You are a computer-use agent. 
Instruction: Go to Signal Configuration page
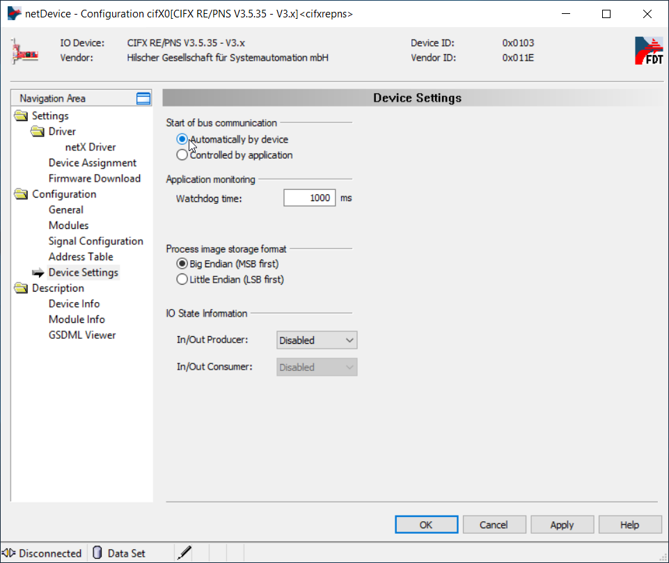click(x=95, y=241)
